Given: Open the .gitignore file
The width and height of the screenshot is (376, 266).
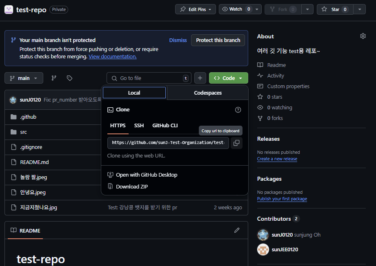Looking at the screenshot, I should 31,147.
